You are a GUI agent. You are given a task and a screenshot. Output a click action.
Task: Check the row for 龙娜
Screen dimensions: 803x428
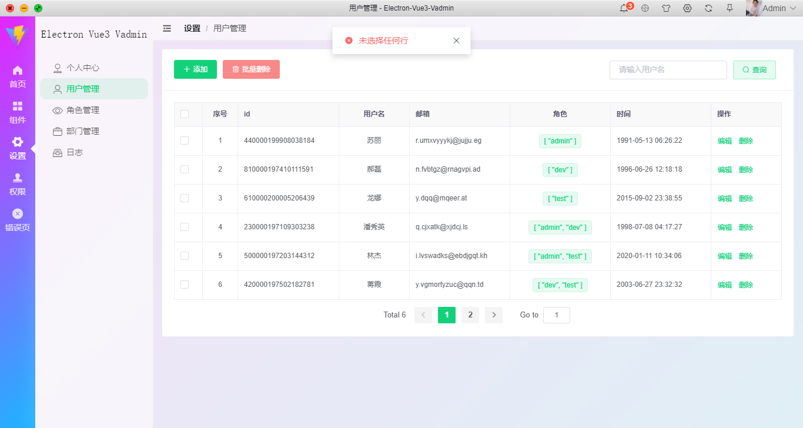pos(185,198)
